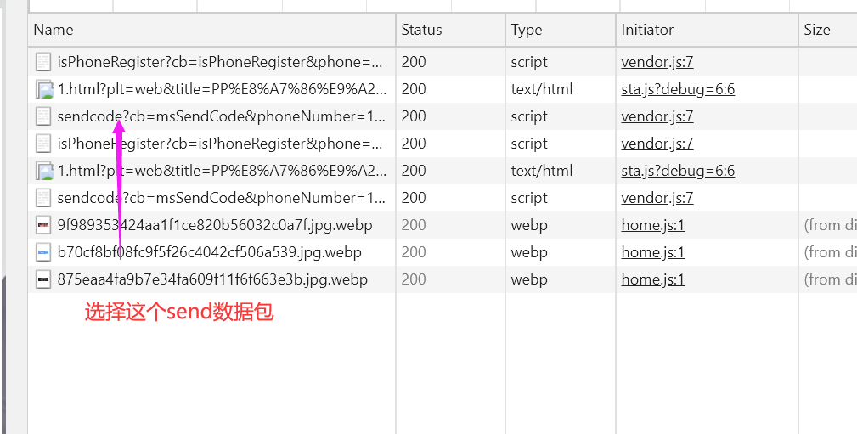Click the file icon of the second sendcode request
This screenshot has height=434, width=857.
(x=43, y=198)
